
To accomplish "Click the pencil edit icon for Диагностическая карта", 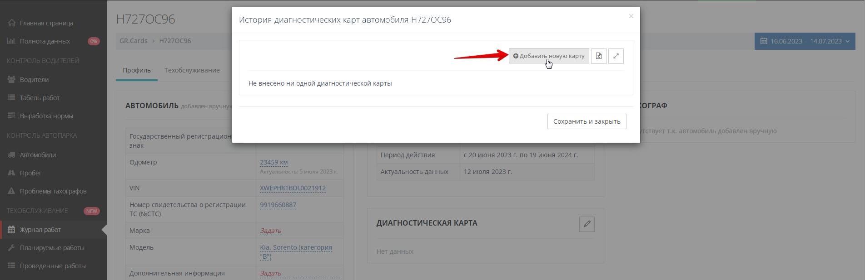I will [587, 224].
